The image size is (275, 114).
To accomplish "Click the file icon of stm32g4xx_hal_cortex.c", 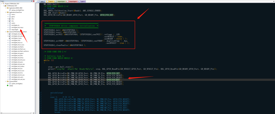I will (10, 66).
